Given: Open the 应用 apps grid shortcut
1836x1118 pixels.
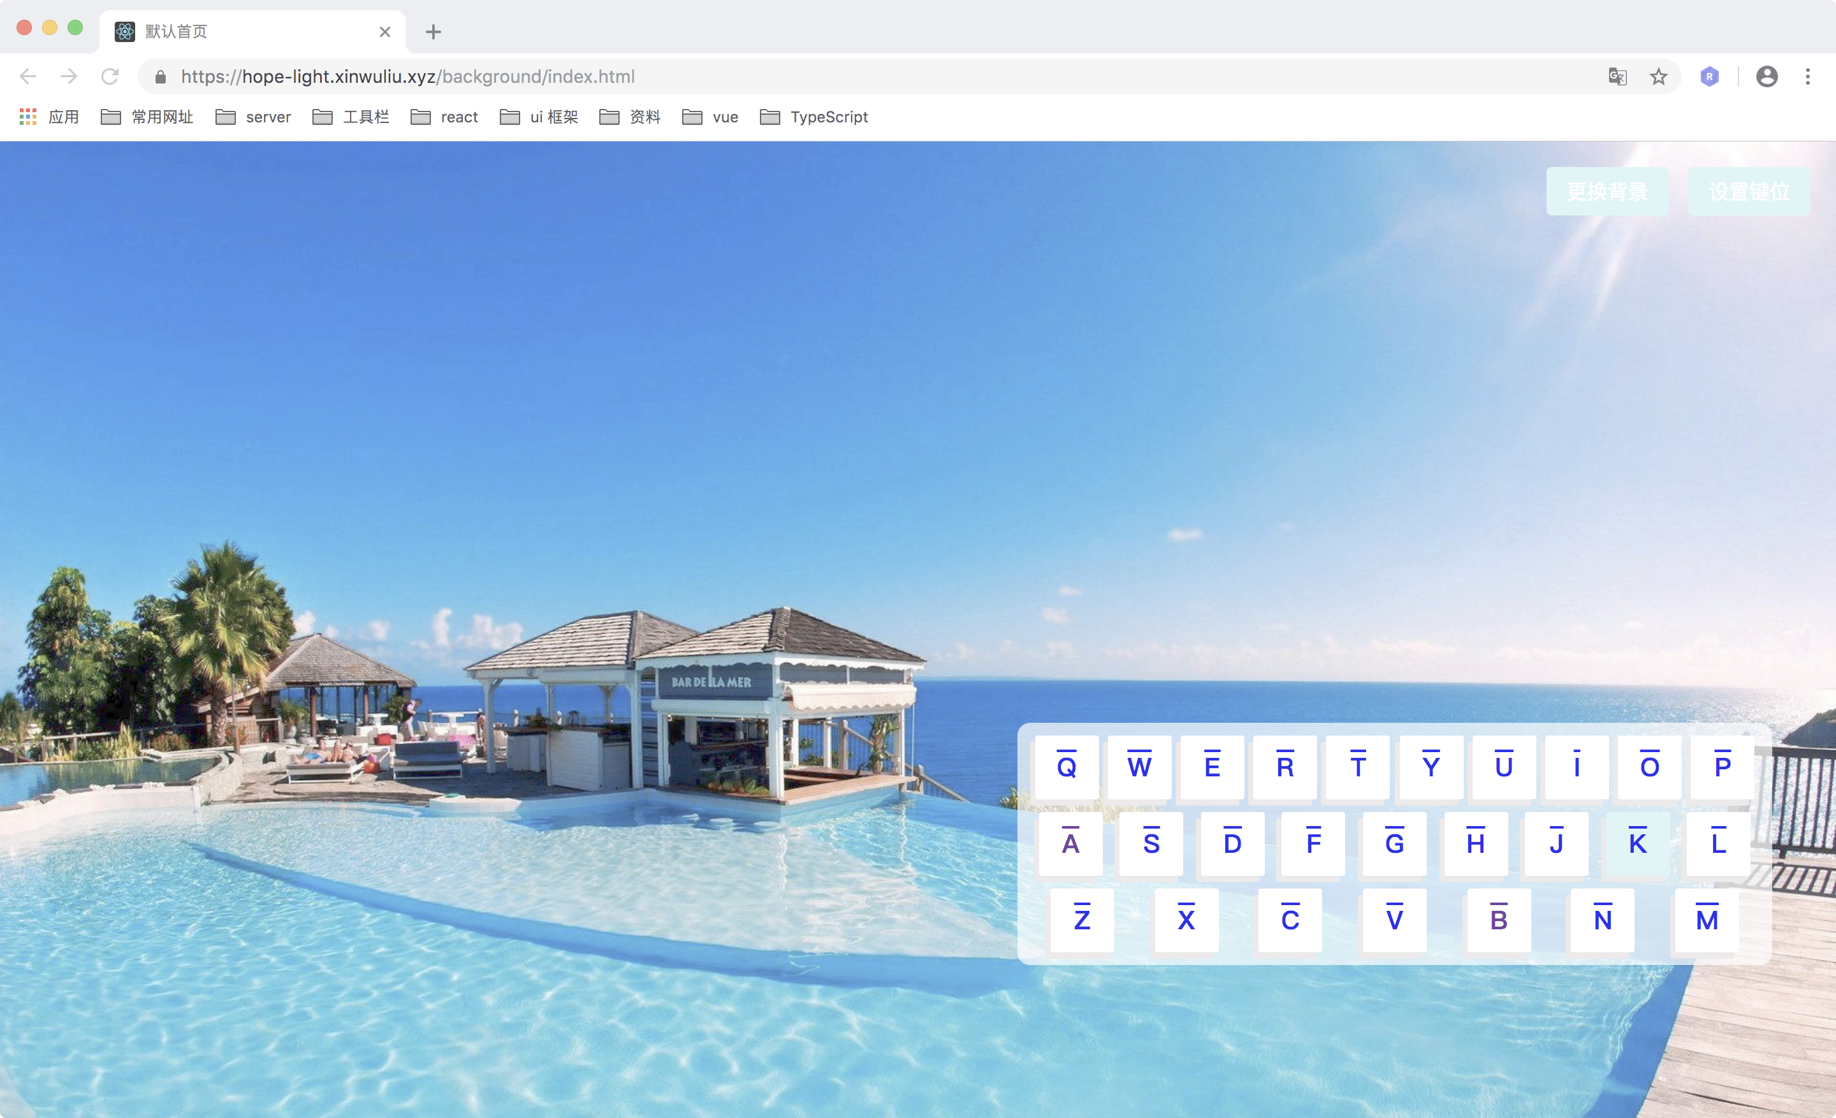Looking at the screenshot, I should (x=49, y=117).
